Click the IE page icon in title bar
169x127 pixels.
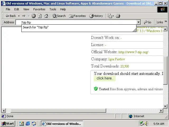pos(3,3)
